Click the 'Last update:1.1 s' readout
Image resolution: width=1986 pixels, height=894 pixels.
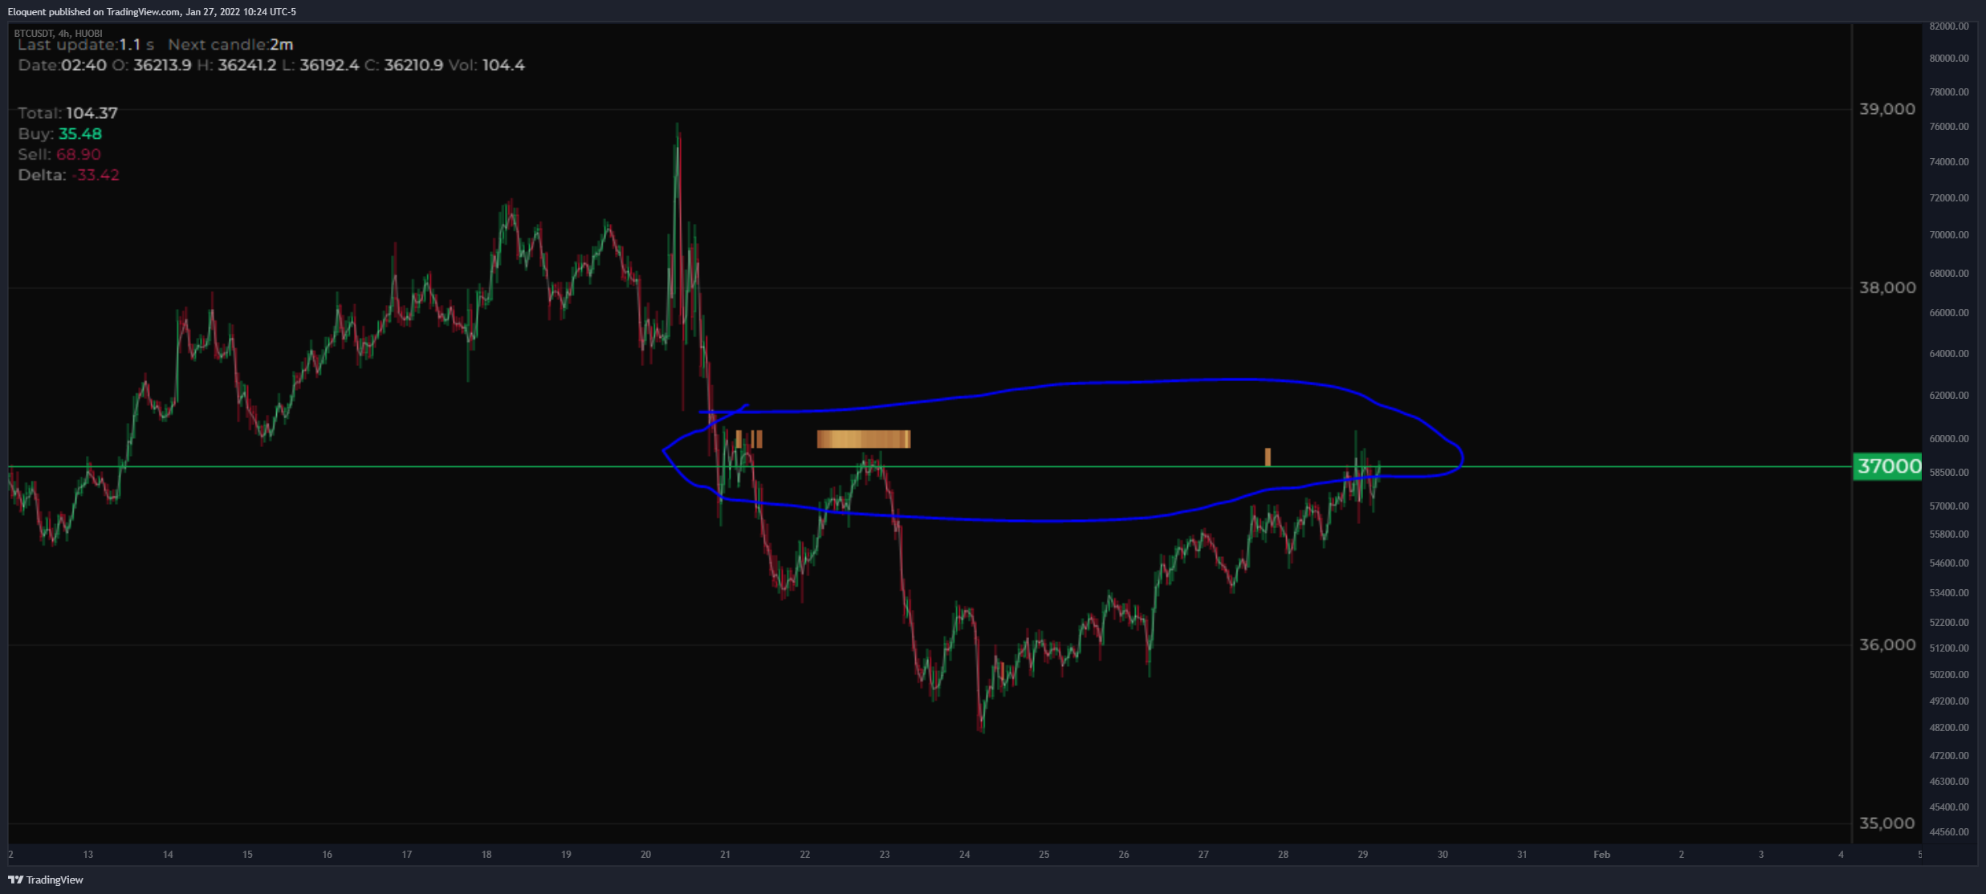click(x=86, y=45)
